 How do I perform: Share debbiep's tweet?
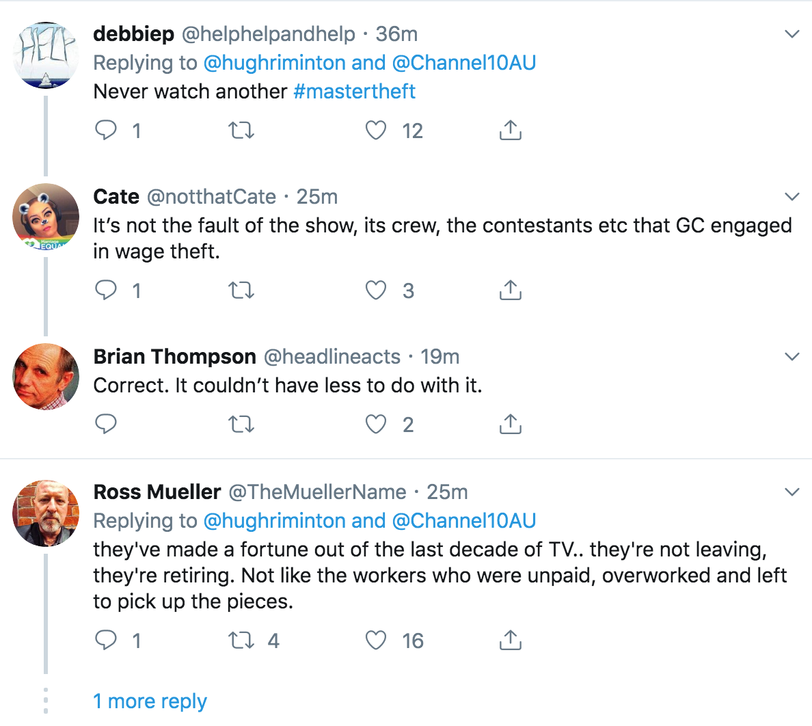click(510, 130)
